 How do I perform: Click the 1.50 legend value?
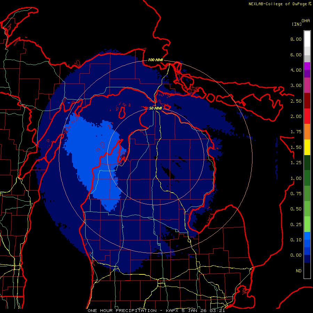tap(296, 147)
